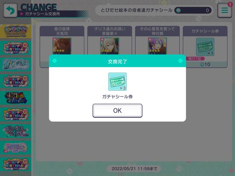Open the bottom HAPPY BIRTHDAY gacha tab
This screenshot has width=235, height=176.
click(x=16, y=164)
